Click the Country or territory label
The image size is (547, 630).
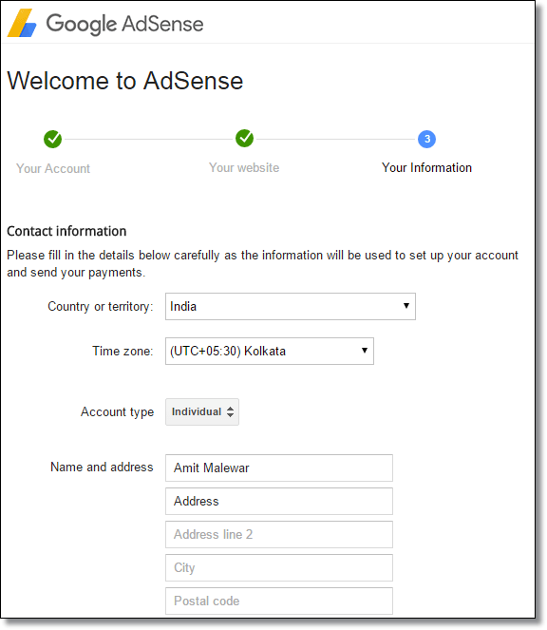pos(101,307)
